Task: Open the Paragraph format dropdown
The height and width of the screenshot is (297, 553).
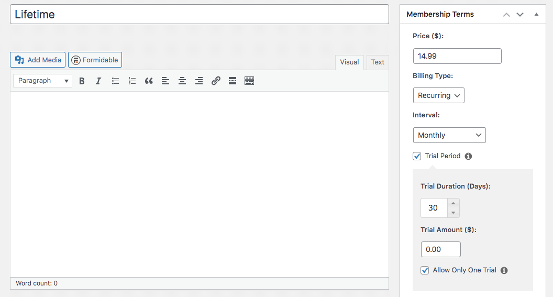Action: pyautogui.click(x=42, y=81)
